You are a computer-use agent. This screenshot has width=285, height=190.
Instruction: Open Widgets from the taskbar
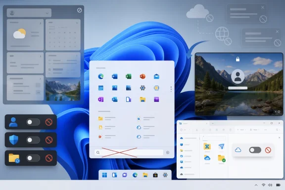[x=114, y=175]
